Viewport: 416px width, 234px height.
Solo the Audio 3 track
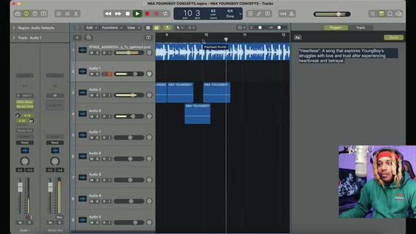click(97, 96)
